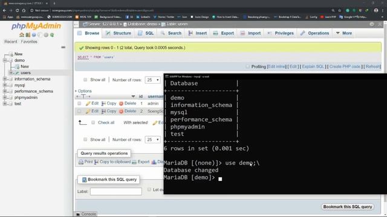Reload the page with the browser refresh icon
Image resolution: width=387 pixels, height=217 pixels.
pyautogui.click(x=17, y=10)
